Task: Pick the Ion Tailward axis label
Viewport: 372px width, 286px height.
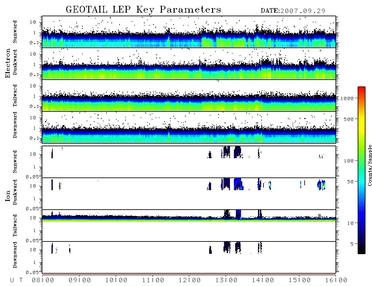Action: [15, 226]
